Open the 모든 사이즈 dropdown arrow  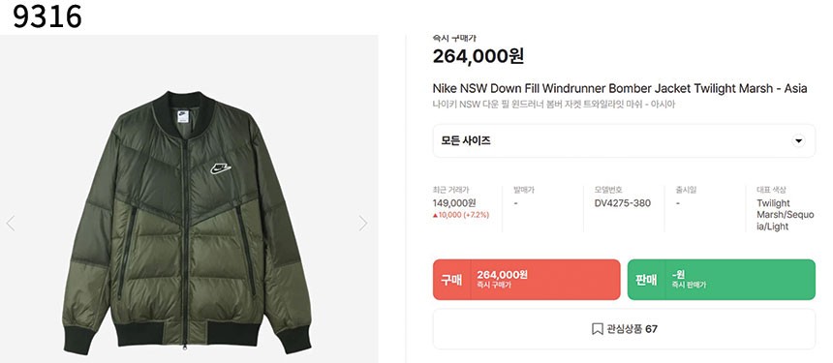(x=798, y=141)
